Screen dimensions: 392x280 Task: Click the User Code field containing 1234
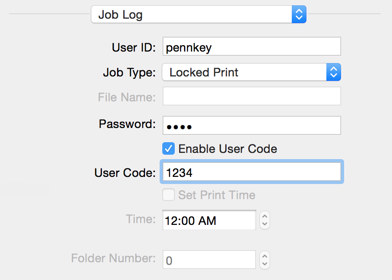point(251,172)
